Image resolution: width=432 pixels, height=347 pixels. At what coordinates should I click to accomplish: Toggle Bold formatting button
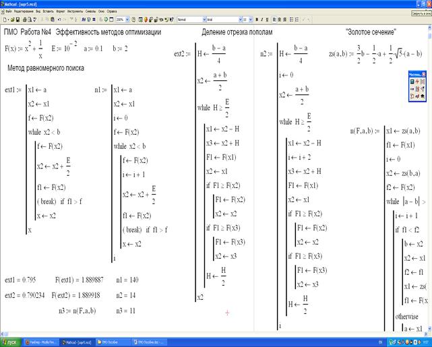pyautogui.click(x=257, y=20)
